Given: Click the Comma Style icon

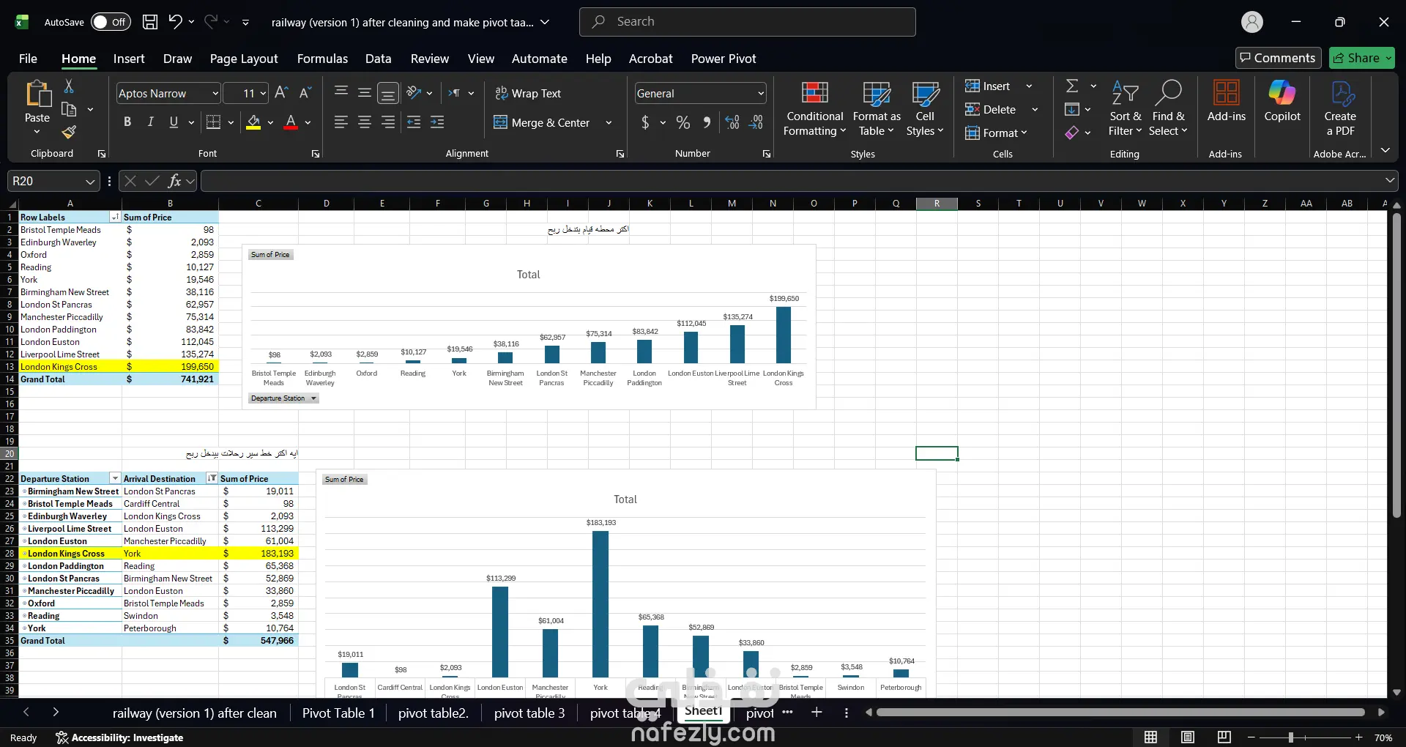Looking at the screenshot, I should click(x=707, y=122).
